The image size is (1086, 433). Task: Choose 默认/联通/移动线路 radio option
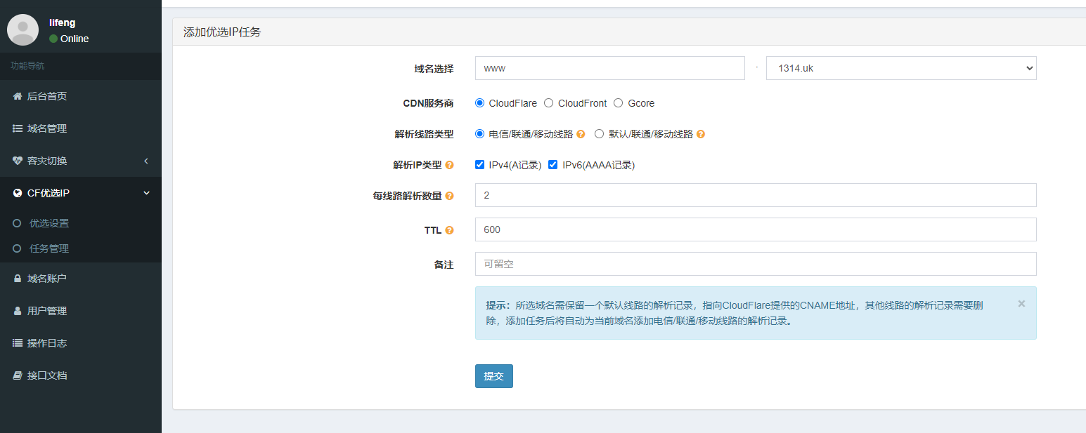coord(600,134)
